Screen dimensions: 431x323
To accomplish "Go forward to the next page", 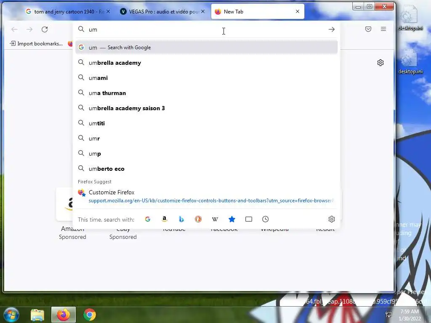I will 29,29.
